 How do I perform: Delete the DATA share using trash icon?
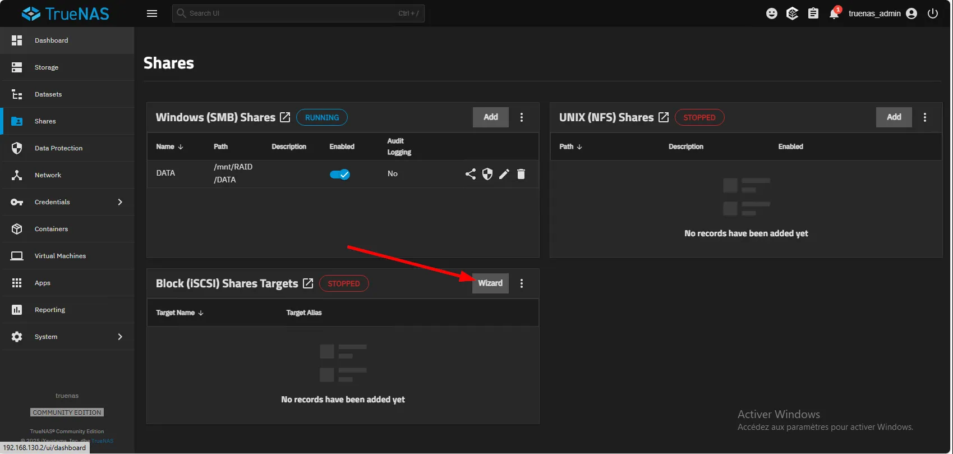click(521, 174)
